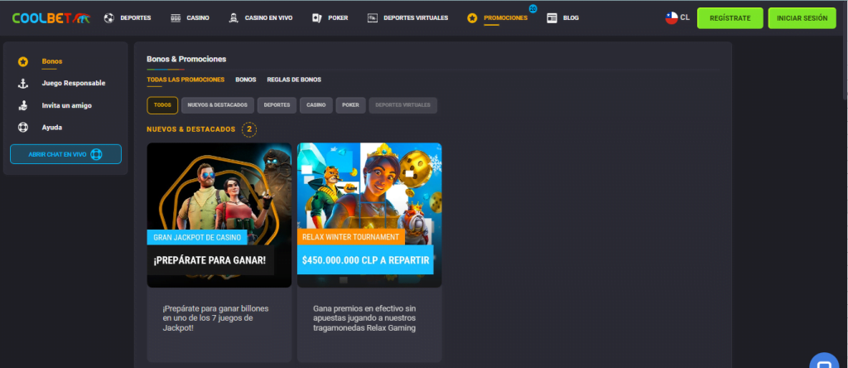
Task: Open the Abrir Chat en Vivo button
Action: click(65, 154)
